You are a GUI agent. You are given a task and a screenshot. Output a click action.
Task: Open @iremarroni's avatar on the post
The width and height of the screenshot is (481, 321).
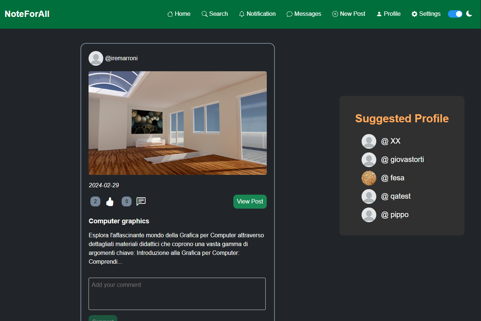tap(96, 58)
